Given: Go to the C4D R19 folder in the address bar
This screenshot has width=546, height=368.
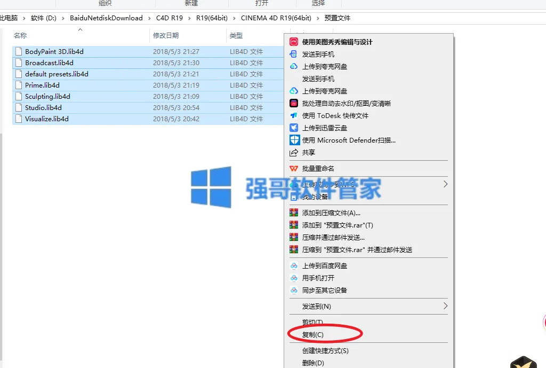Looking at the screenshot, I should 169,18.
